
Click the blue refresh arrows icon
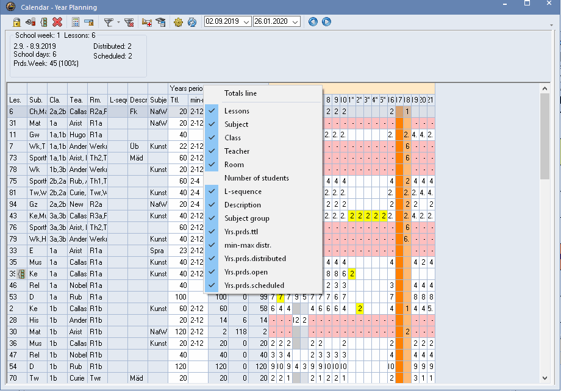tap(192, 23)
